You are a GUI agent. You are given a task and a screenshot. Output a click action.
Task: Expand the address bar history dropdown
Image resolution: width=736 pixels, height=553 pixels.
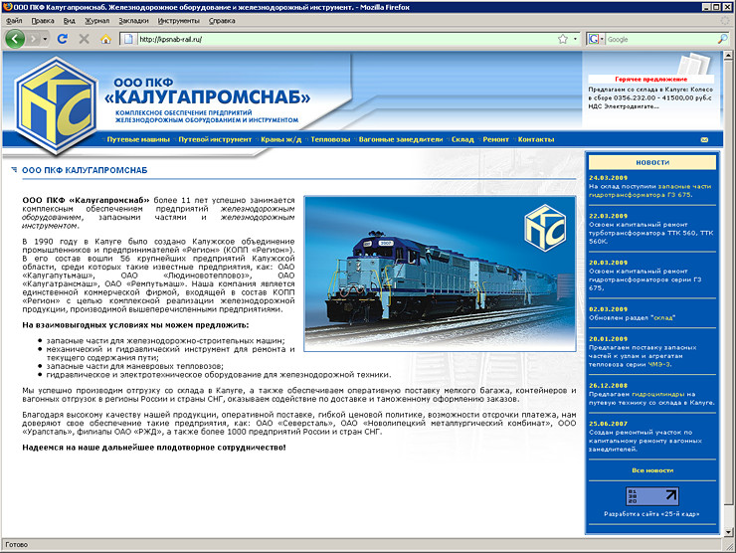click(x=576, y=39)
